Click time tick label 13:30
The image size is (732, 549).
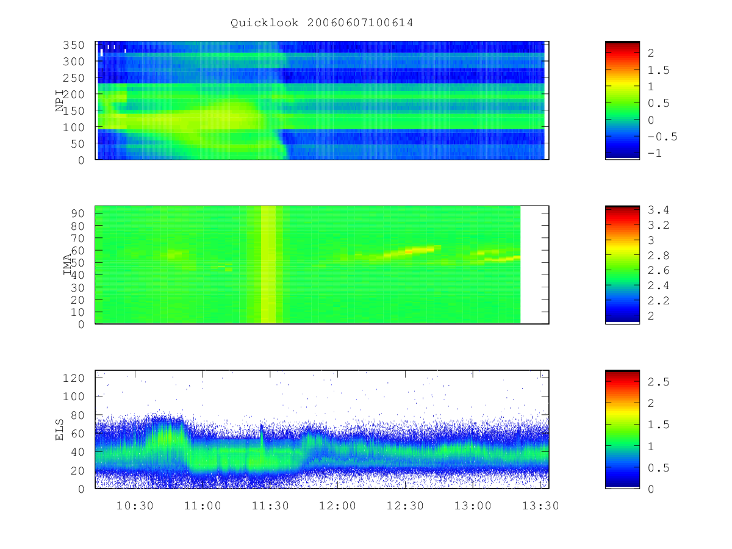click(x=541, y=505)
